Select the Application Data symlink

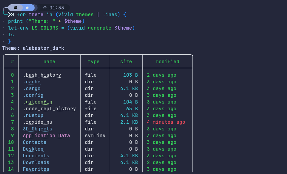(46, 136)
